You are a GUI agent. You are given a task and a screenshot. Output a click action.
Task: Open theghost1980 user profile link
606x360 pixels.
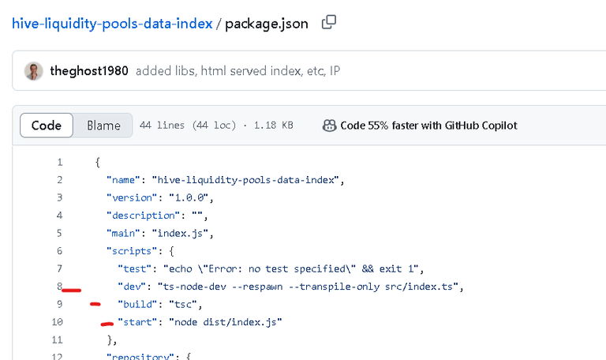pos(89,71)
